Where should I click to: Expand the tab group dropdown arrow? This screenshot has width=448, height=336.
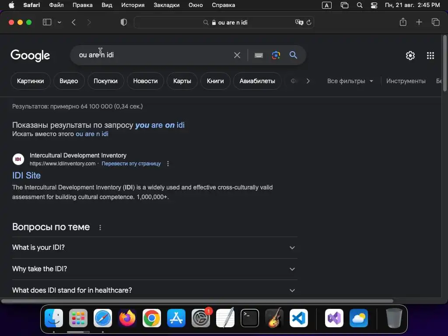[x=59, y=22]
